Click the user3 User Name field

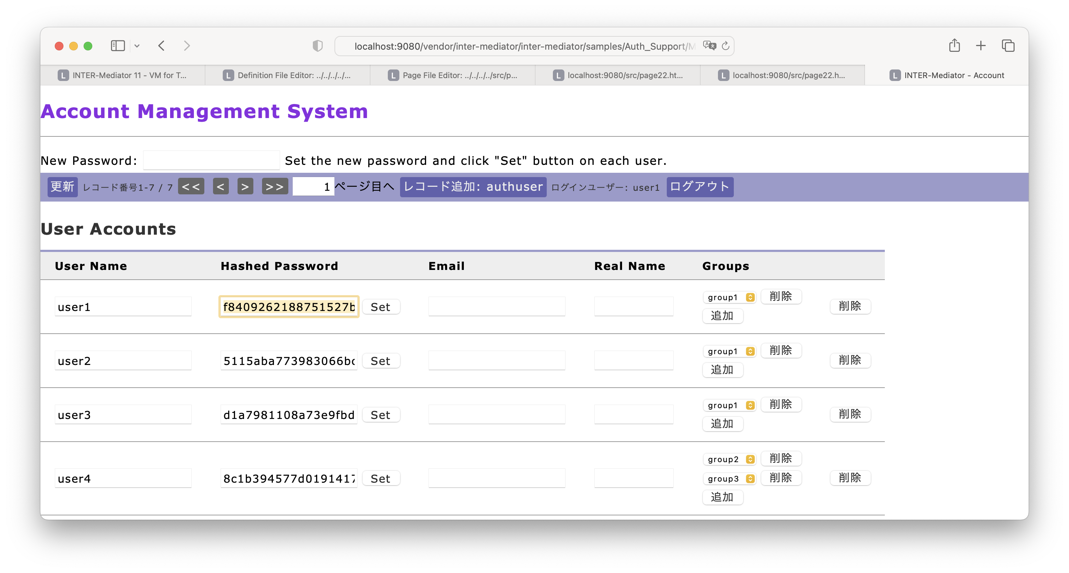click(x=123, y=414)
